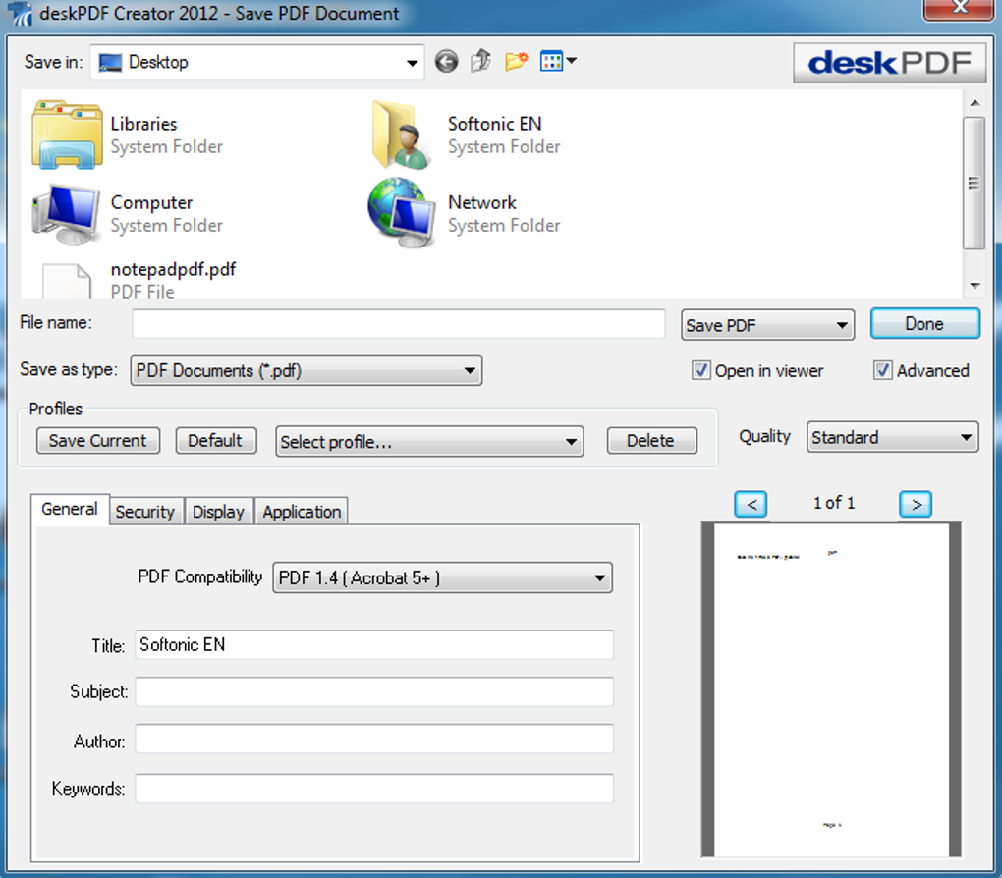Go to next preview page
1002x878 pixels.
[916, 504]
